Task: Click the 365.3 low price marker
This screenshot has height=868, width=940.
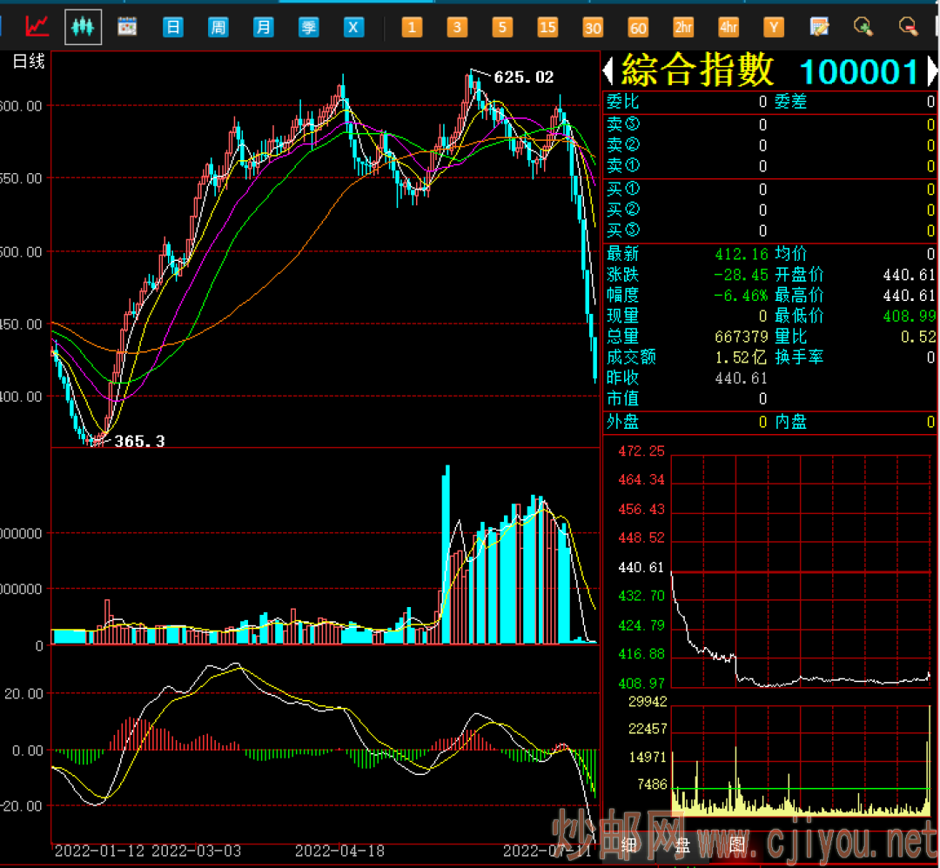Action: point(139,442)
